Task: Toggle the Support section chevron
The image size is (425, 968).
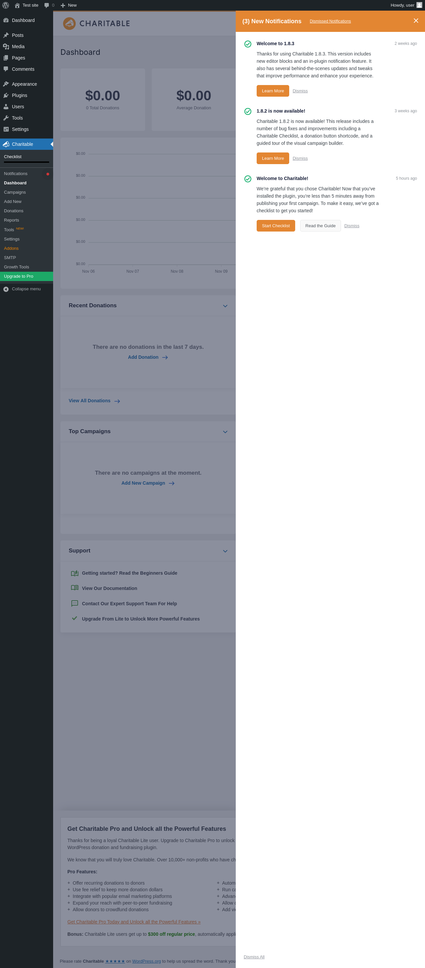Action: [x=225, y=551]
